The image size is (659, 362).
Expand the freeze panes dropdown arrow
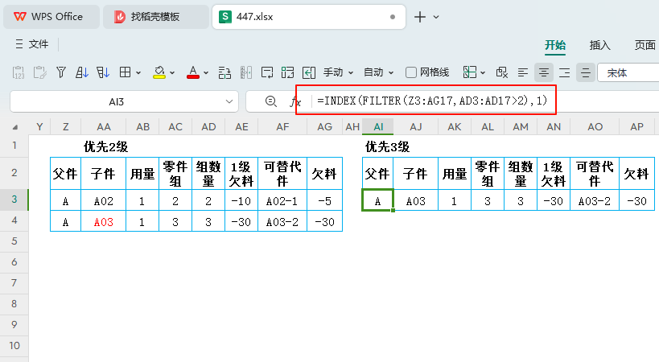(x=483, y=73)
